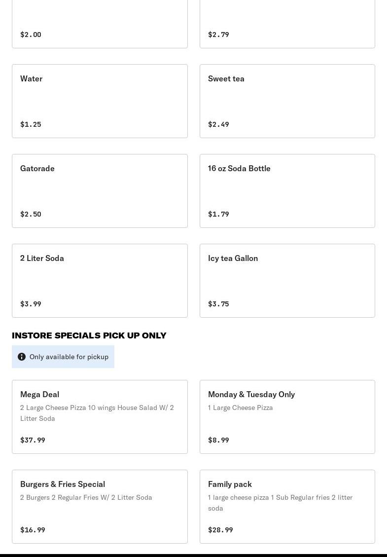Click the Mega Deal description text
Viewport: 387px width, 557px height.
click(97, 413)
